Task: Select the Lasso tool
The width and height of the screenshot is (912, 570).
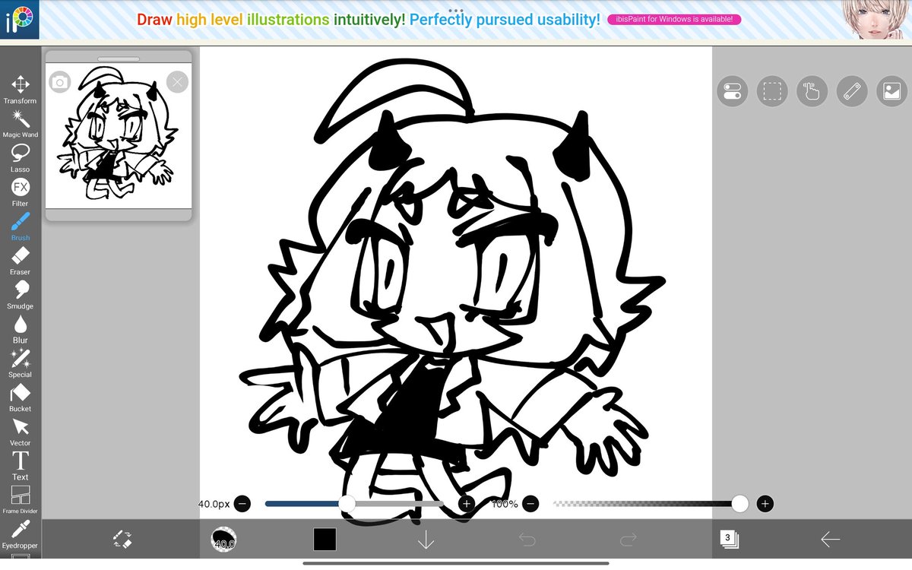Action: (x=20, y=158)
